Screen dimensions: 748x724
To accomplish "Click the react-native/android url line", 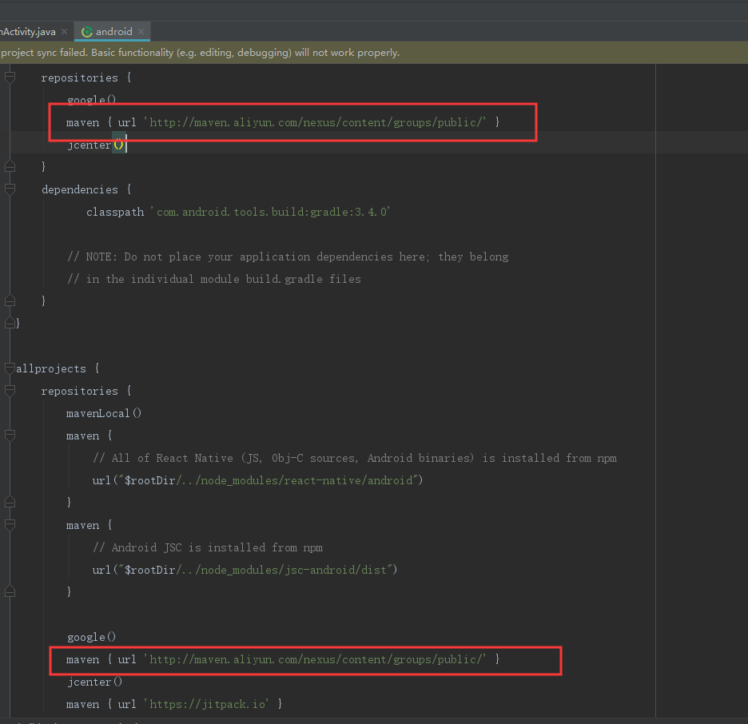I will tap(257, 480).
